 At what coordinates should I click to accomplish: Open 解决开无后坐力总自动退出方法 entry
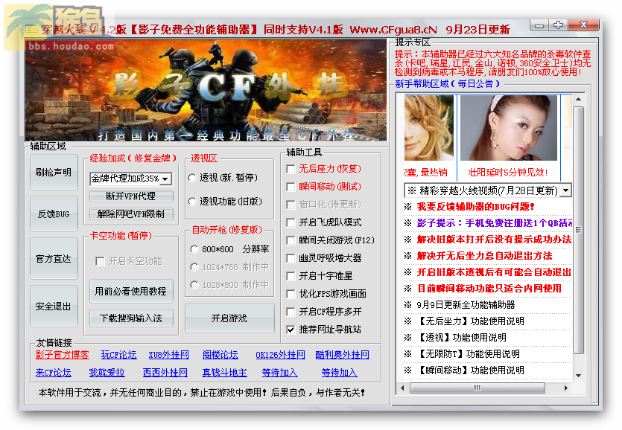click(484, 256)
